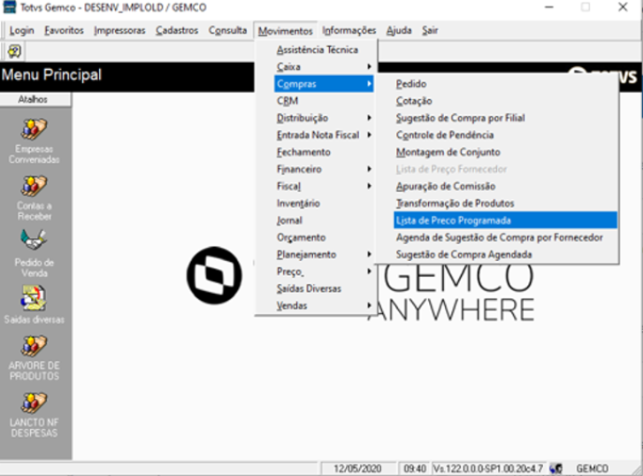Choose Agenda de Sugestão de Compra por Fornecedor
The height and width of the screenshot is (476, 643).
505,237
